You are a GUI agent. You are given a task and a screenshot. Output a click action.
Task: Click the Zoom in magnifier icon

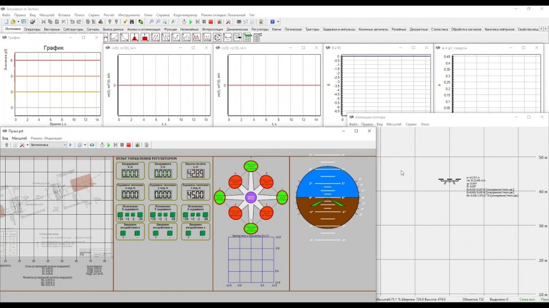click(151, 22)
